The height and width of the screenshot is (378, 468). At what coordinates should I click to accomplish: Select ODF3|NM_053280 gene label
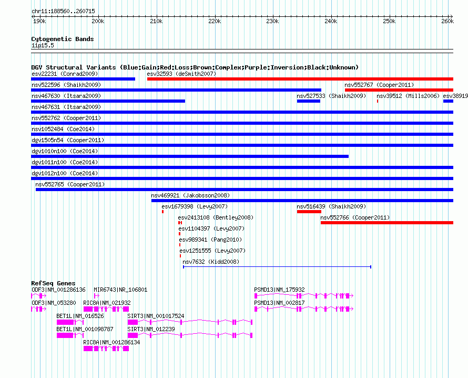(x=54, y=303)
